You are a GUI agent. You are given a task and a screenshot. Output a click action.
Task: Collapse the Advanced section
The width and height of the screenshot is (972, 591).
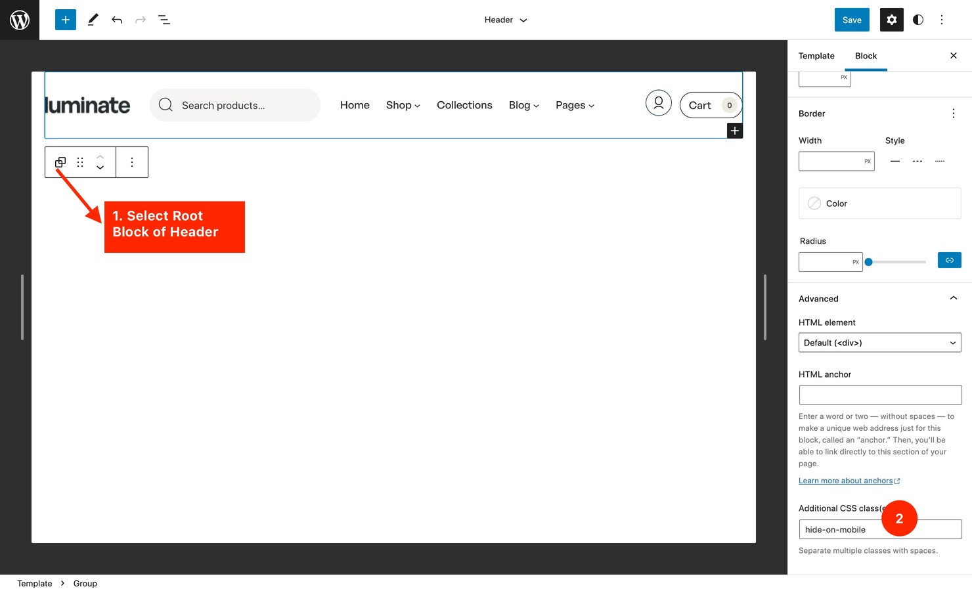pyautogui.click(x=953, y=297)
